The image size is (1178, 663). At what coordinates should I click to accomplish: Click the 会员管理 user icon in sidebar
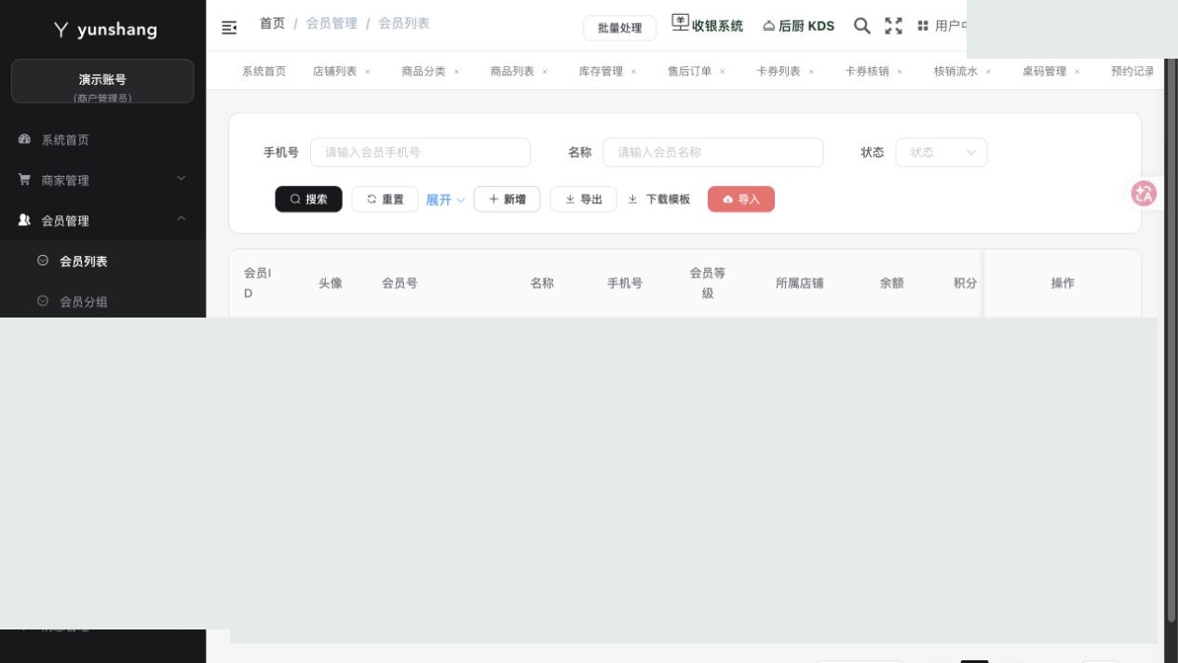24,221
